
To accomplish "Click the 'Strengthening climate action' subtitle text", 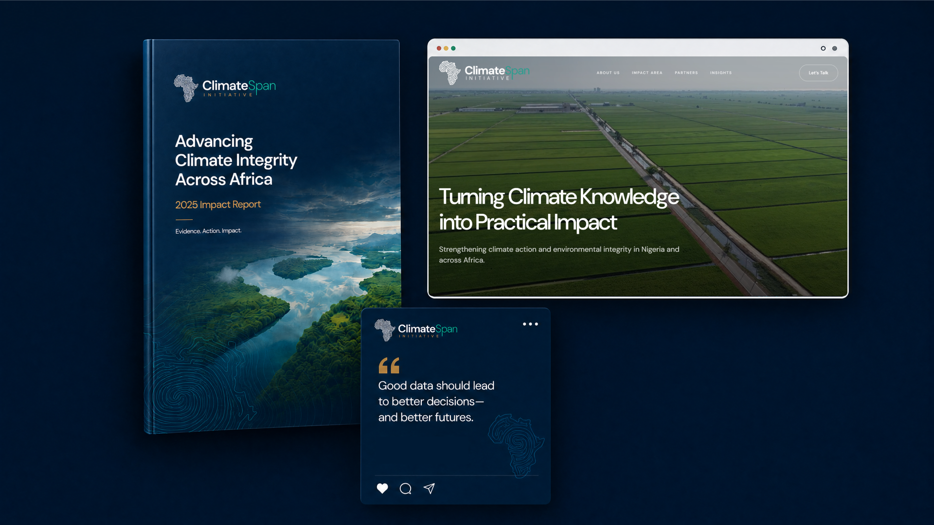I will tap(559, 255).
